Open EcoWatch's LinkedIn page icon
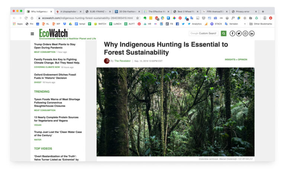Viewport: 285px width, 175px height. pos(252,34)
